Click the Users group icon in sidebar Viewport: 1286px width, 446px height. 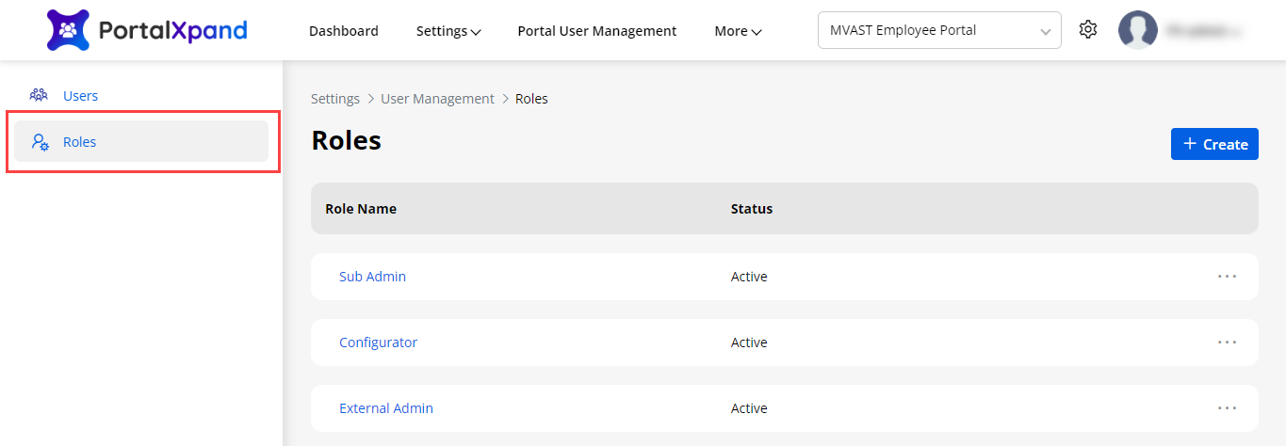coord(39,95)
